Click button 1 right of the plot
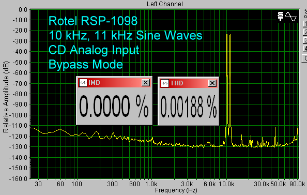Screen dimensions: 307x195 pyautogui.click(x=305, y=24)
